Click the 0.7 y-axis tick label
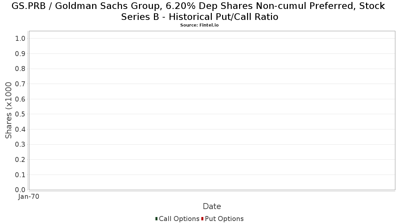Viewport: 399px width, 224px height. [x=20, y=84]
